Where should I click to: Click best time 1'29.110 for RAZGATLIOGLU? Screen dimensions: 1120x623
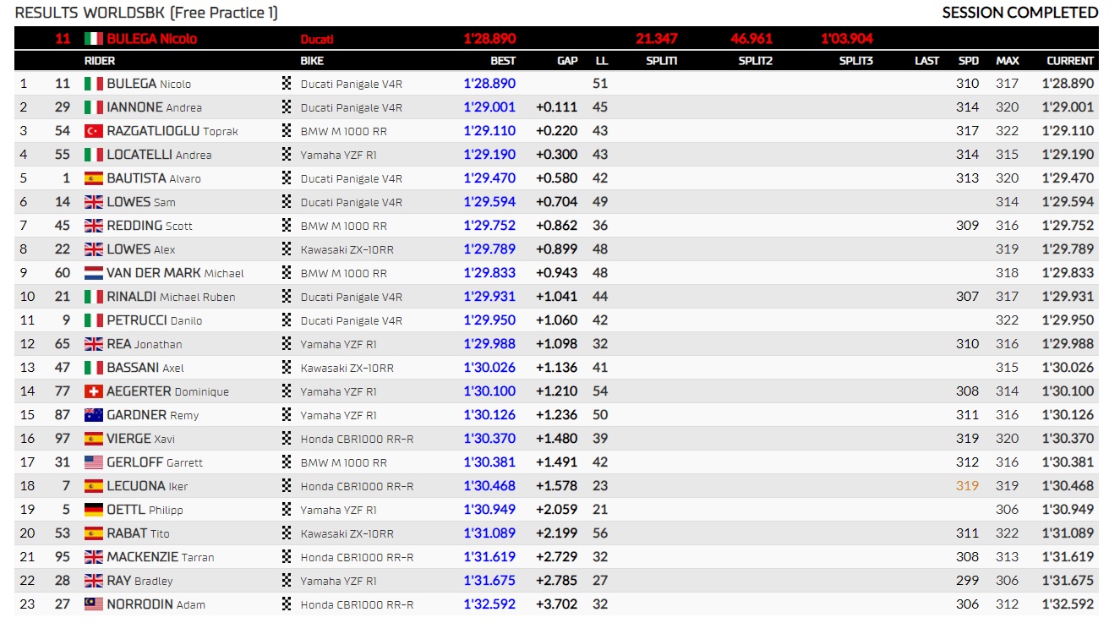pos(489,131)
